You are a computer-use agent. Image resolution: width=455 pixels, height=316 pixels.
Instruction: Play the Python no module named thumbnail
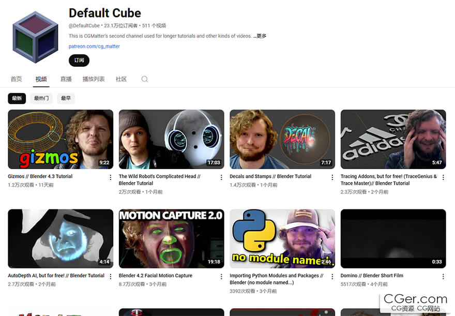pyautogui.click(x=282, y=238)
